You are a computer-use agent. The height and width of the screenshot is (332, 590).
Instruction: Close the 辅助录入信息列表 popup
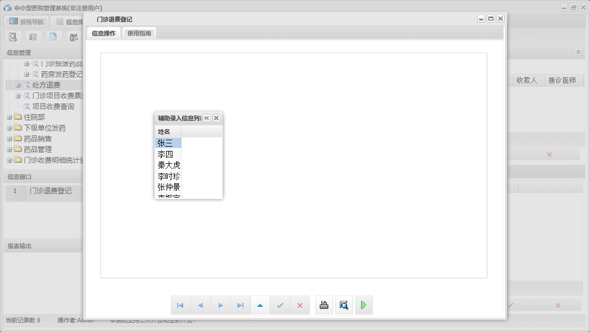(217, 118)
